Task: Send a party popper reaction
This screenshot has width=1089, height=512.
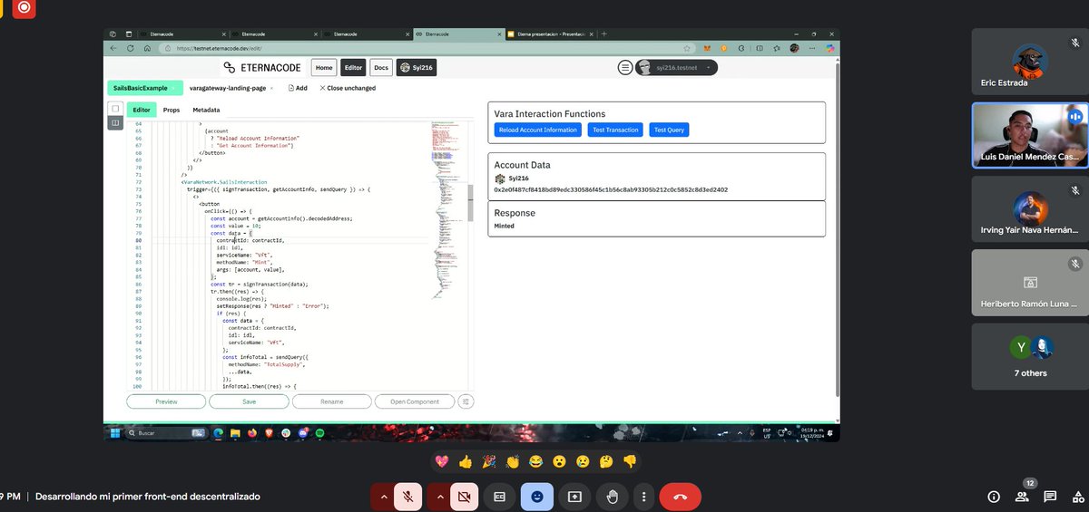Action: (489, 461)
